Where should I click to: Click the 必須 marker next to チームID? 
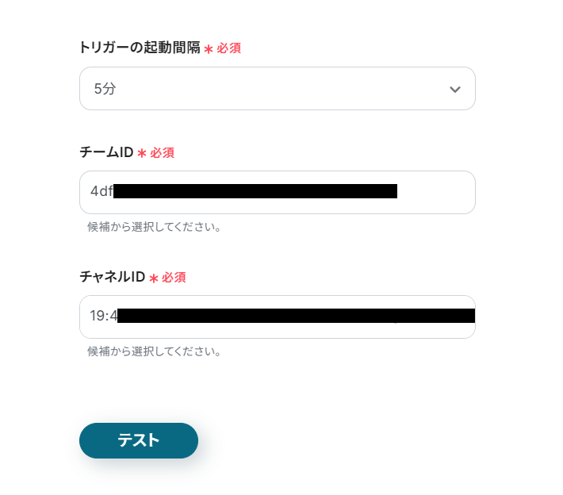coord(163,153)
